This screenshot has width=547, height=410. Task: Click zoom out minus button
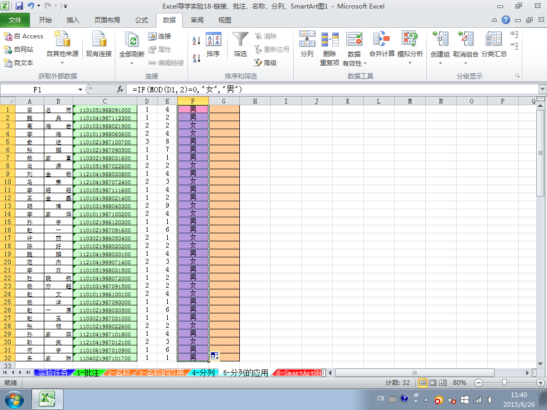point(479,383)
